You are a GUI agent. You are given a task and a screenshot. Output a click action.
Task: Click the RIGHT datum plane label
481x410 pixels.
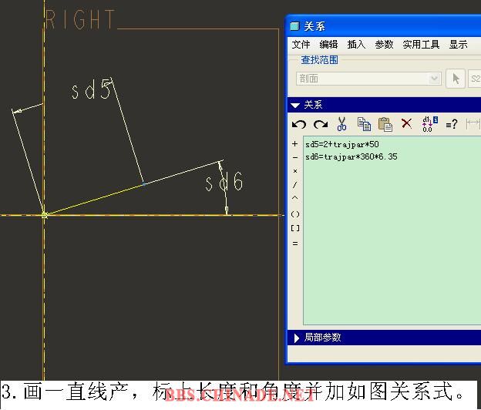80,19
